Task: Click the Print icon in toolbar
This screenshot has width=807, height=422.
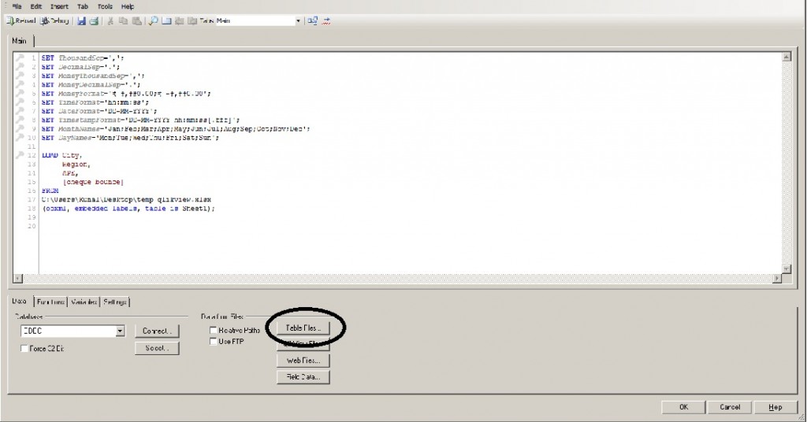Action: pyautogui.click(x=94, y=20)
